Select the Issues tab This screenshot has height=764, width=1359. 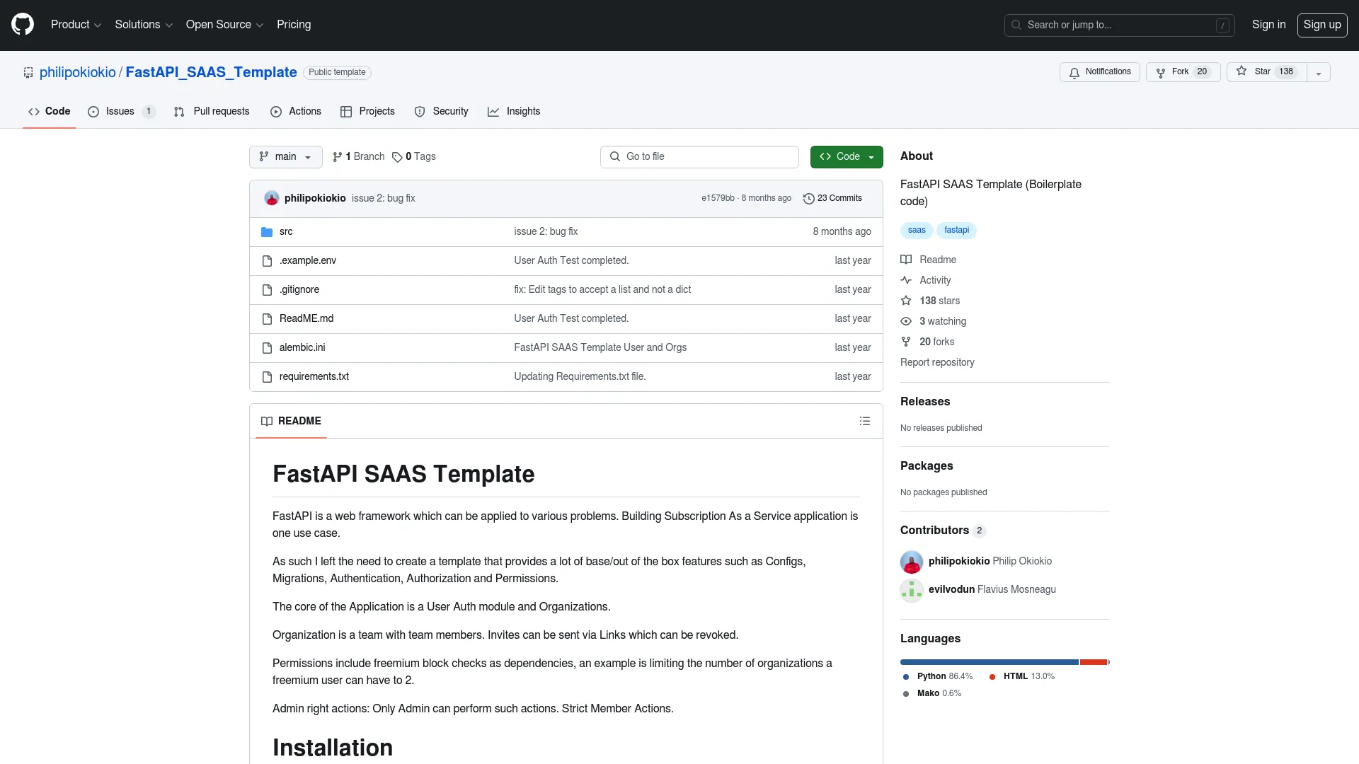(x=120, y=111)
